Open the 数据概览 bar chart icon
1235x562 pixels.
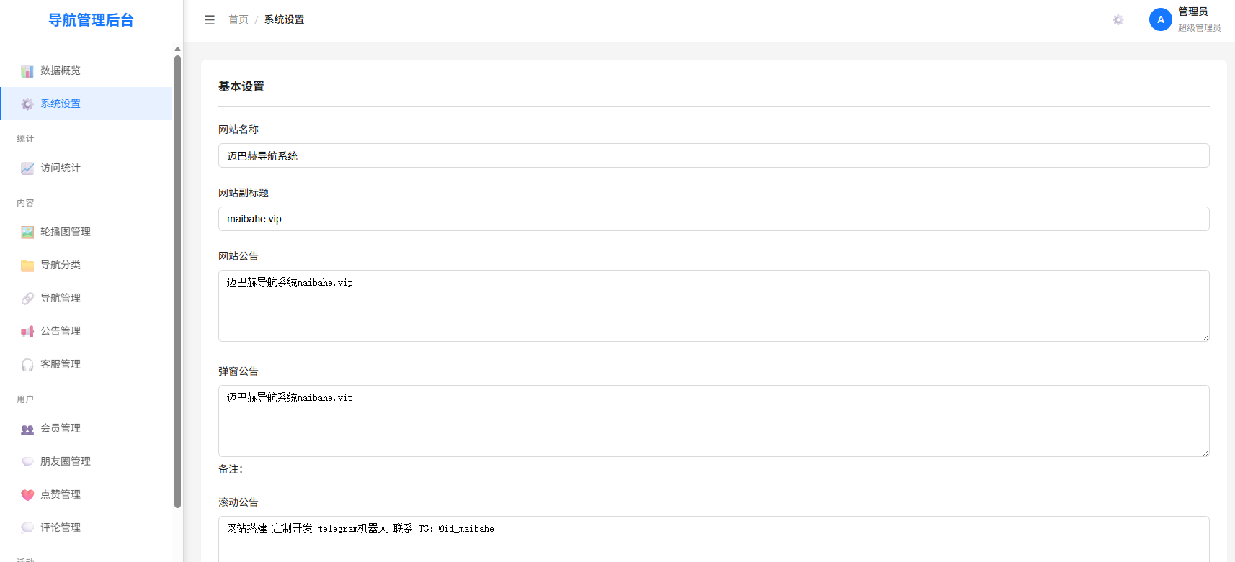[x=27, y=71]
